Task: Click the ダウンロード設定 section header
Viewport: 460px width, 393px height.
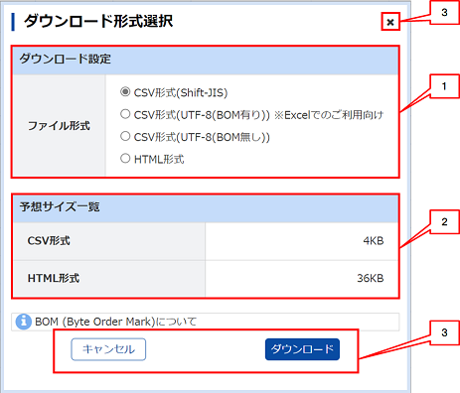Action: click(206, 61)
